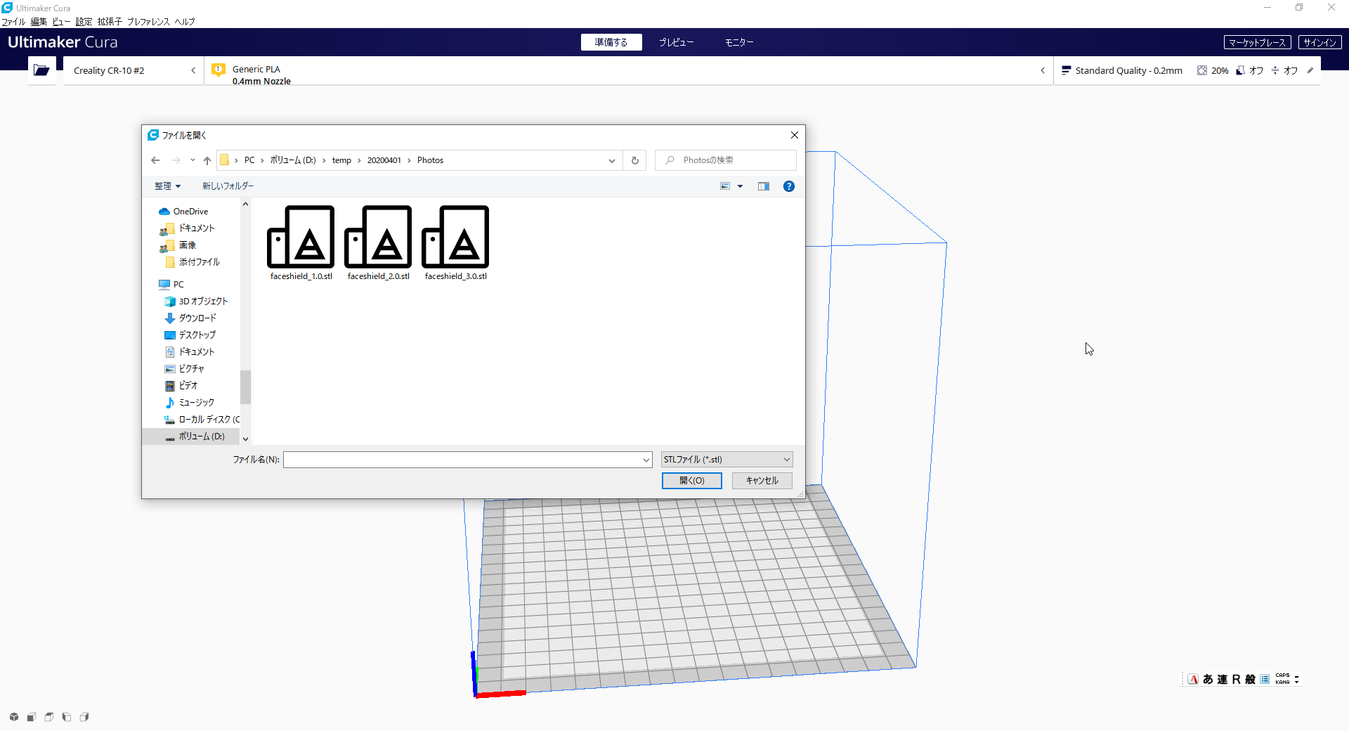The width and height of the screenshot is (1349, 731).
Task: Click 新しいフォルダー button
Action: 228,186
